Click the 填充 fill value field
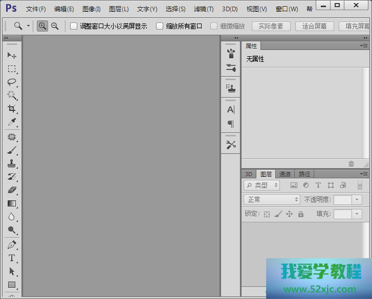 click(342, 214)
